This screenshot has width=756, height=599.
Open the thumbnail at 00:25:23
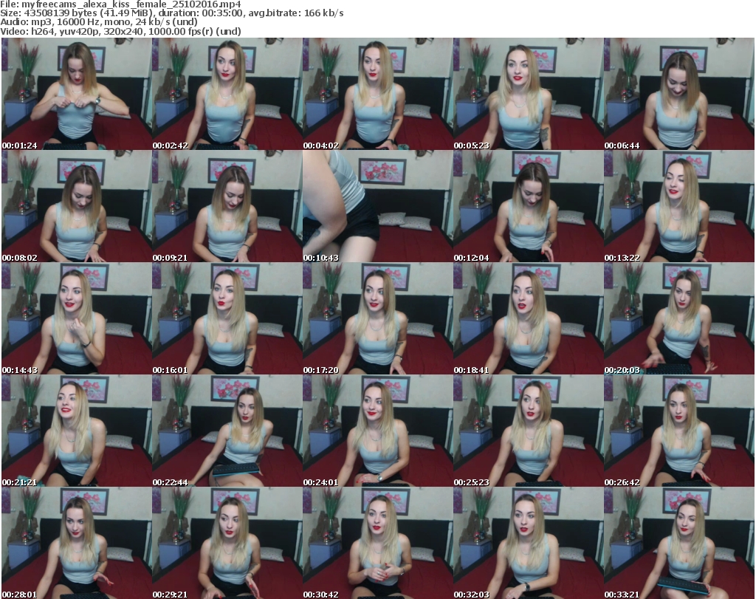528,431
